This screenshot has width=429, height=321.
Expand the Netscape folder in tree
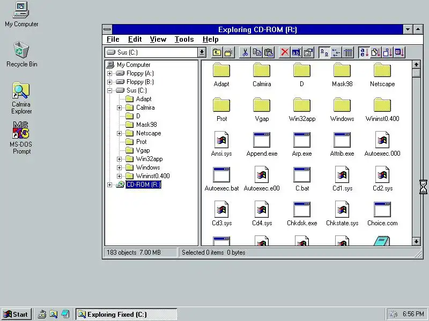(119, 133)
